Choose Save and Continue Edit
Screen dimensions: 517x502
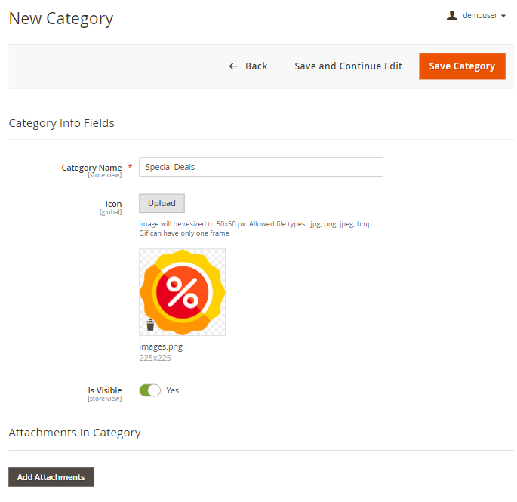[348, 66]
